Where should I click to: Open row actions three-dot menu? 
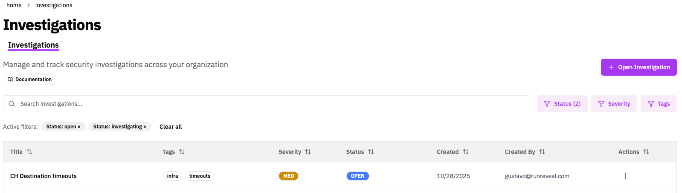(x=625, y=176)
